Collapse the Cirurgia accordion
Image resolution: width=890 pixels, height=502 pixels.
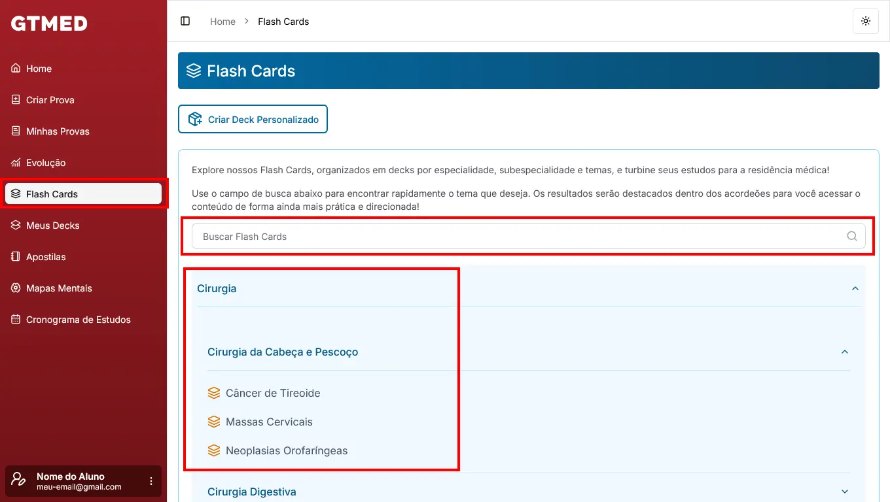coord(855,288)
